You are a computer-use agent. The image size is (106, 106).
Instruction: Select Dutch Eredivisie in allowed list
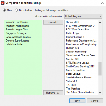tap(14, 44)
